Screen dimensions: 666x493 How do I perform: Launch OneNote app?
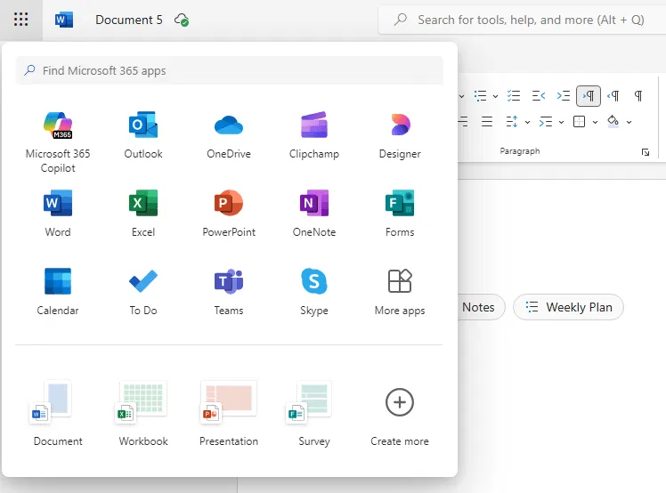(314, 214)
